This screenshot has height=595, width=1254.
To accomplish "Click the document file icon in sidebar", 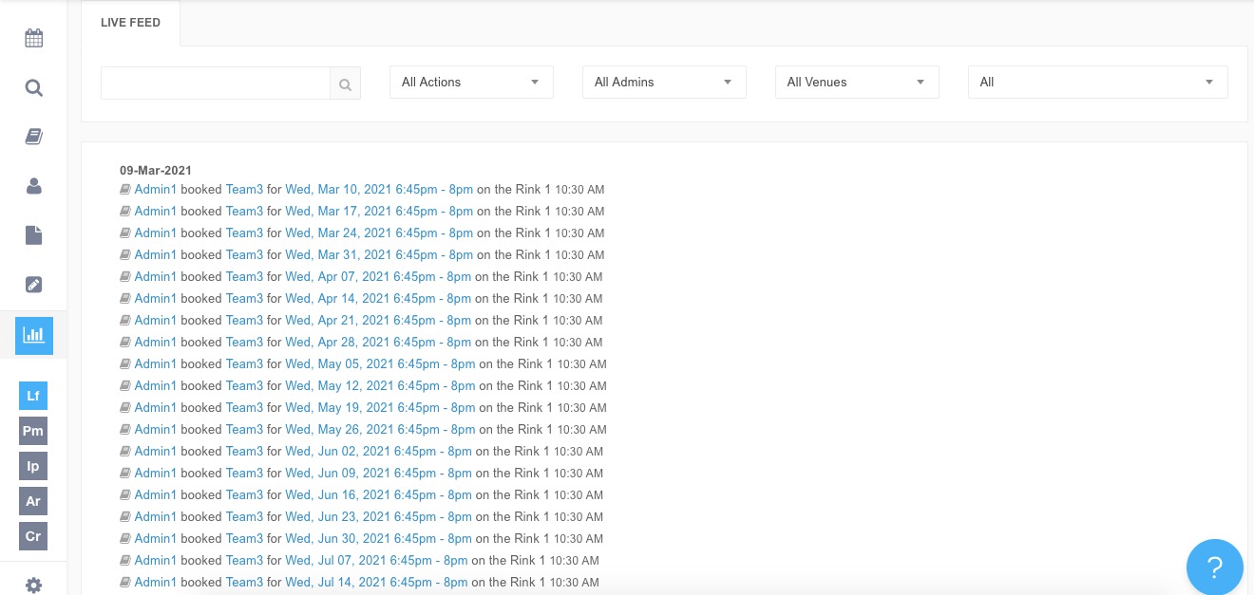I will [34, 235].
